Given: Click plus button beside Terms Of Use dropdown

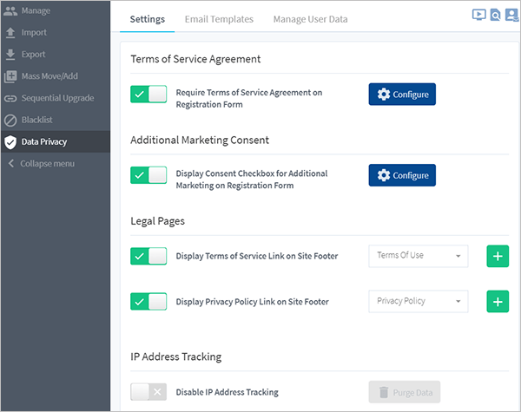Looking at the screenshot, I should click(498, 256).
